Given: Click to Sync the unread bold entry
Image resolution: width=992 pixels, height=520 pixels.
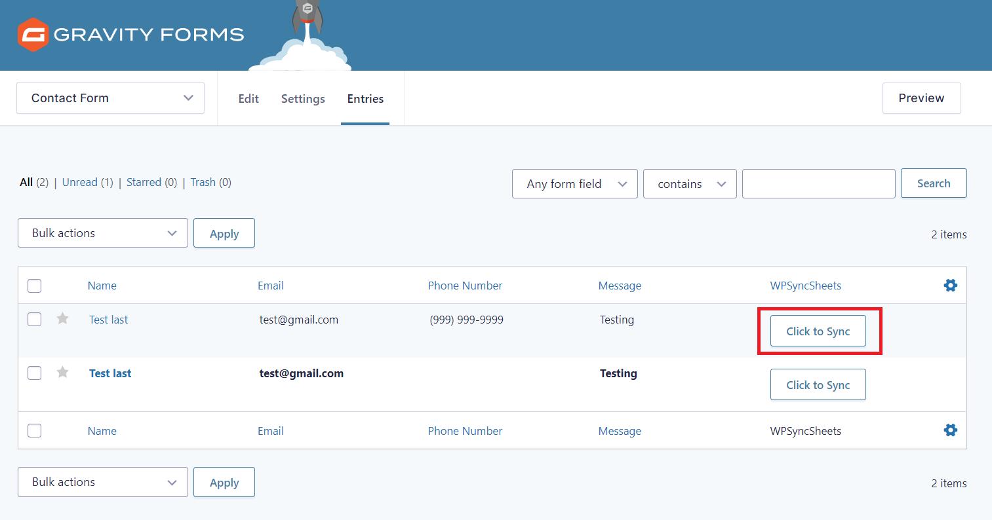Looking at the screenshot, I should point(818,384).
